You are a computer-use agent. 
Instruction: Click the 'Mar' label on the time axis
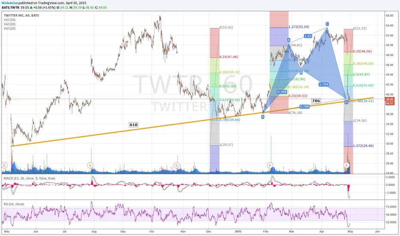(x=291, y=231)
